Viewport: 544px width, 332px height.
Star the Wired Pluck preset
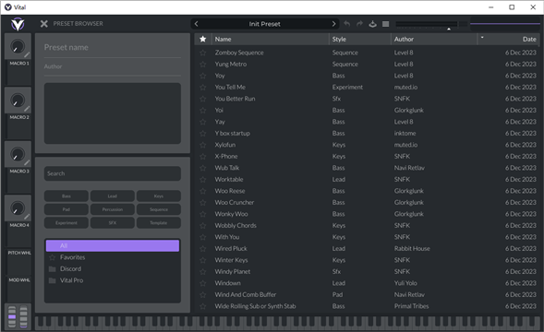point(203,248)
